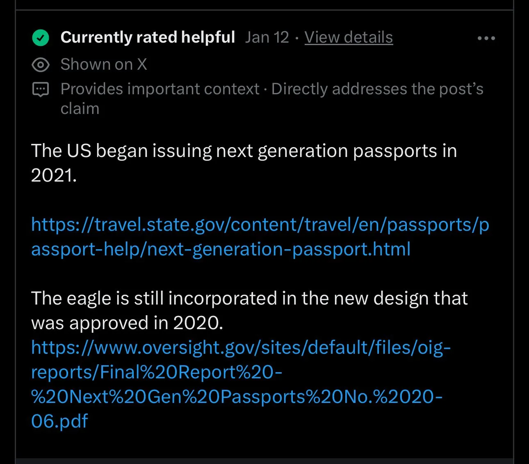Click the year 2021 in the note

pos(53,175)
